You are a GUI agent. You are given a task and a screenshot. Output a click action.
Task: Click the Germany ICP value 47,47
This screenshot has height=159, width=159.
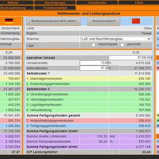[16, 152]
